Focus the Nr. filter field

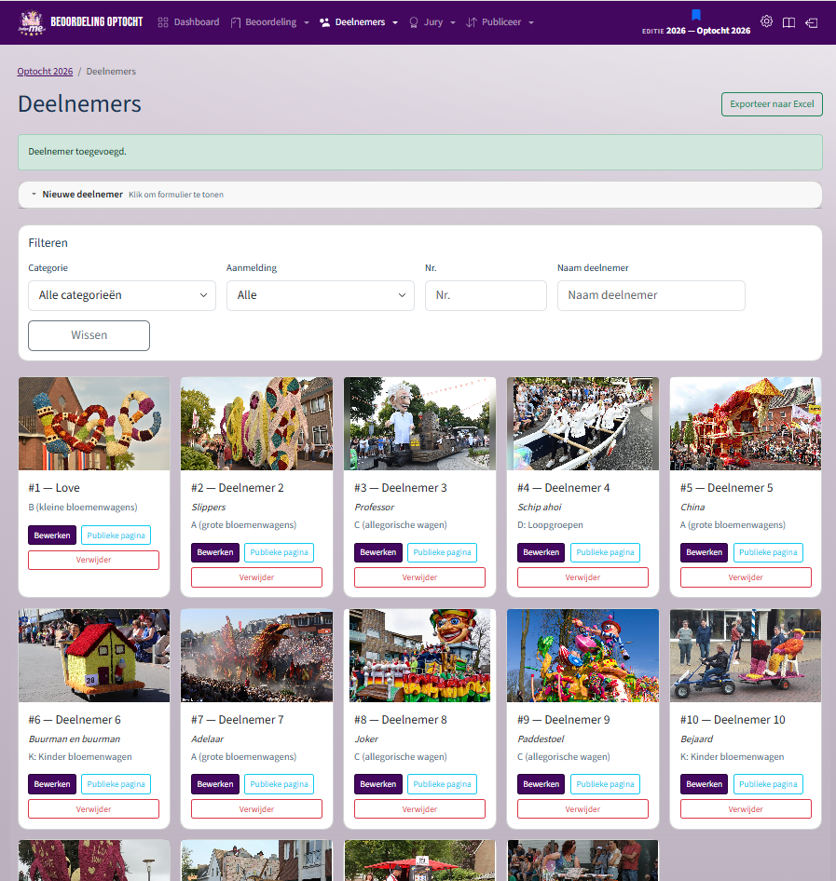pyautogui.click(x=486, y=295)
